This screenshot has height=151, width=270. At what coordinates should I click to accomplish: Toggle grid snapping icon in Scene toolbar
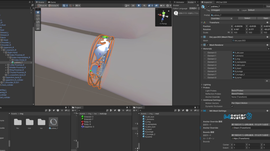[64, 6]
